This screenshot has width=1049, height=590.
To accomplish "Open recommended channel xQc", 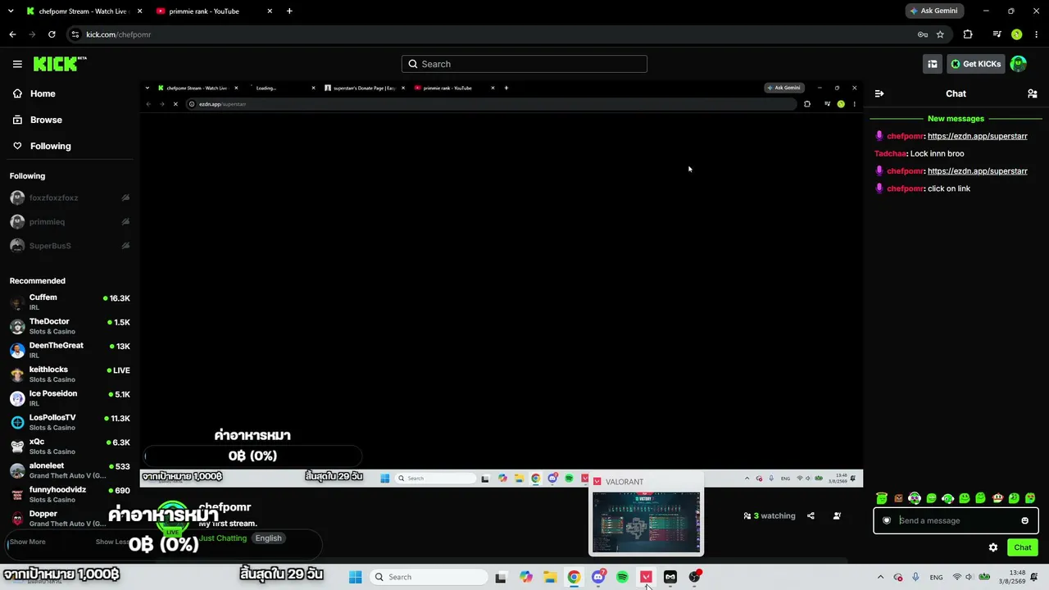I will tap(70, 447).
